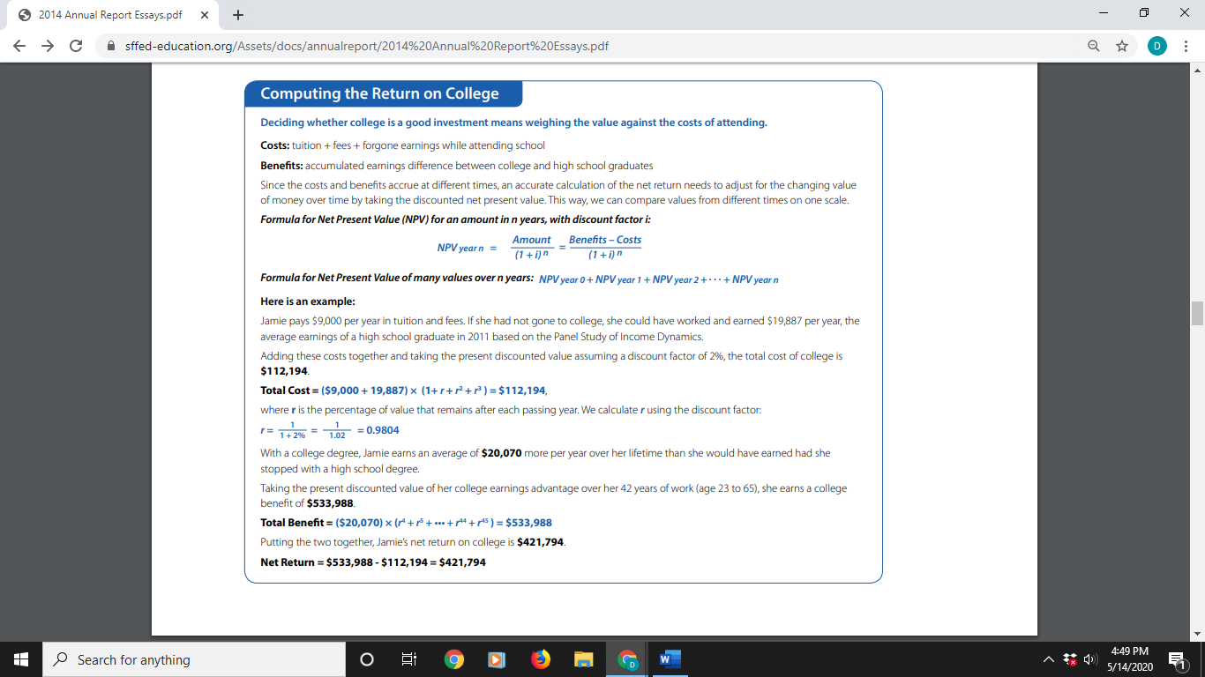This screenshot has width=1205, height=677.
Task: Close the 2014 Annual Report Essays tab
Action: (206, 15)
